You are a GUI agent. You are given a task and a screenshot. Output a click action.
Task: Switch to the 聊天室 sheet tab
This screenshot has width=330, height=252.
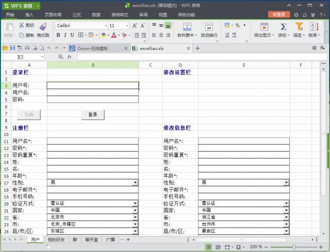click(92, 240)
